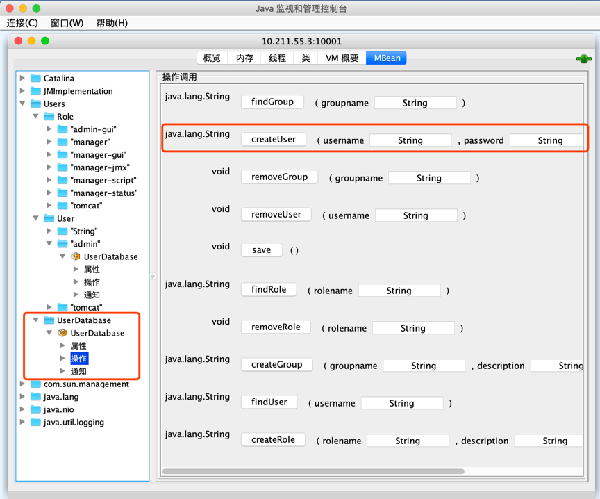
Task: Click the java.lang folder icon
Action: [x=35, y=397]
